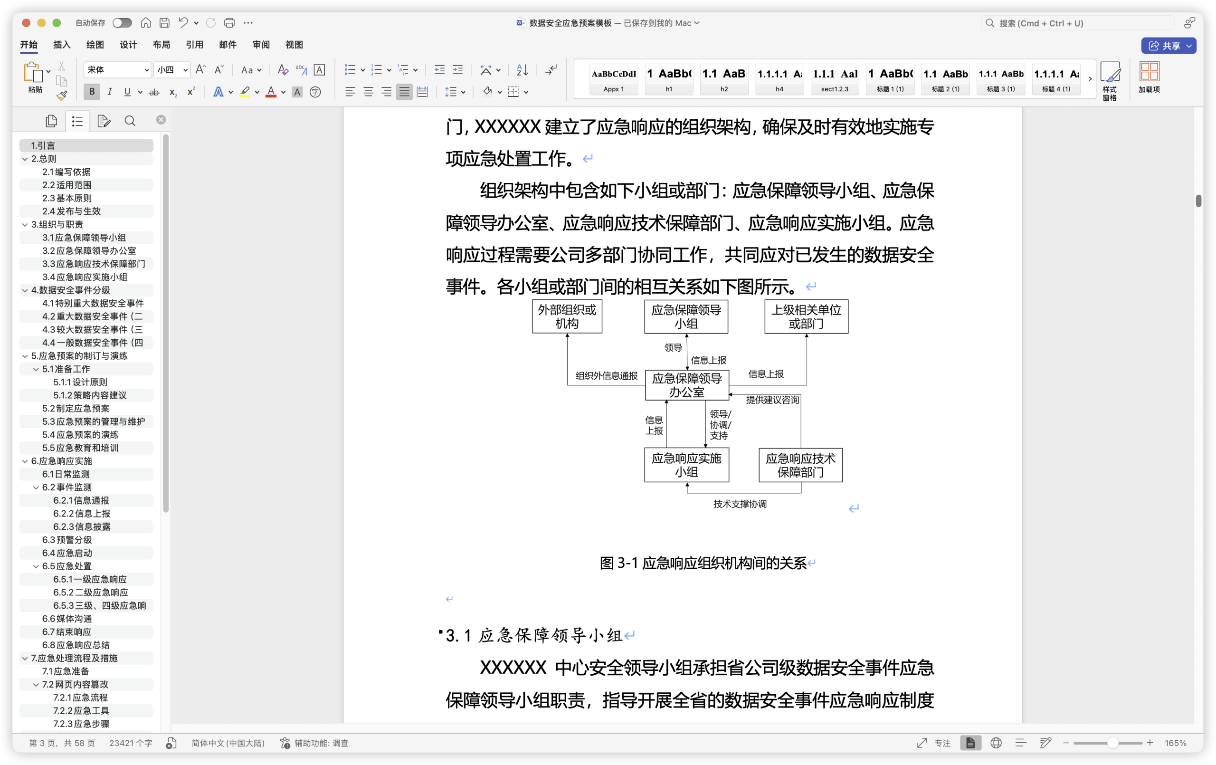Open the font name dropdown
1216x765 pixels.
click(x=146, y=70)
